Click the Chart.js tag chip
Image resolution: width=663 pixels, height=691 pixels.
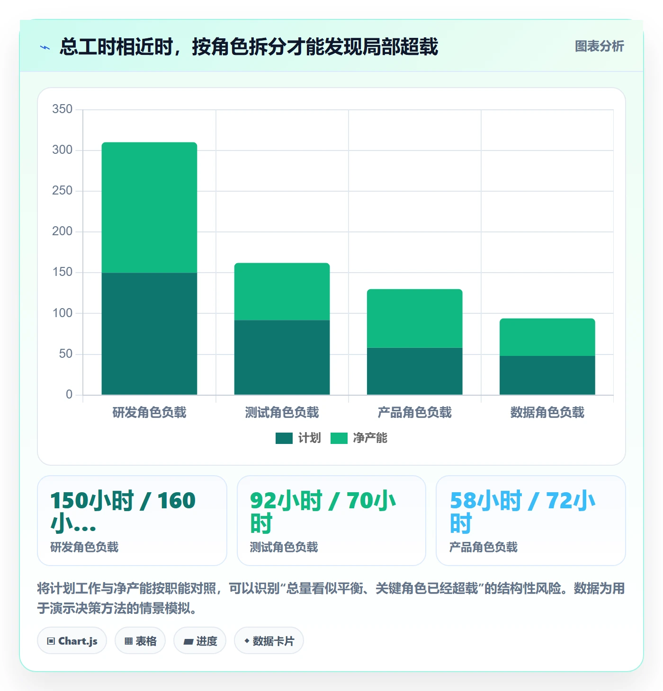pyautogui.click(x=72, y=641)
